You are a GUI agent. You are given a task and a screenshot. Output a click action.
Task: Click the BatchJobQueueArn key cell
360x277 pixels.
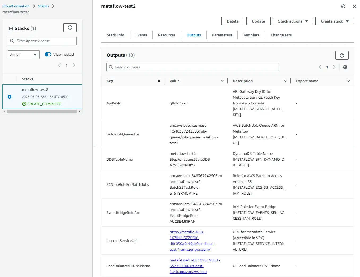[x=123, y=134]
